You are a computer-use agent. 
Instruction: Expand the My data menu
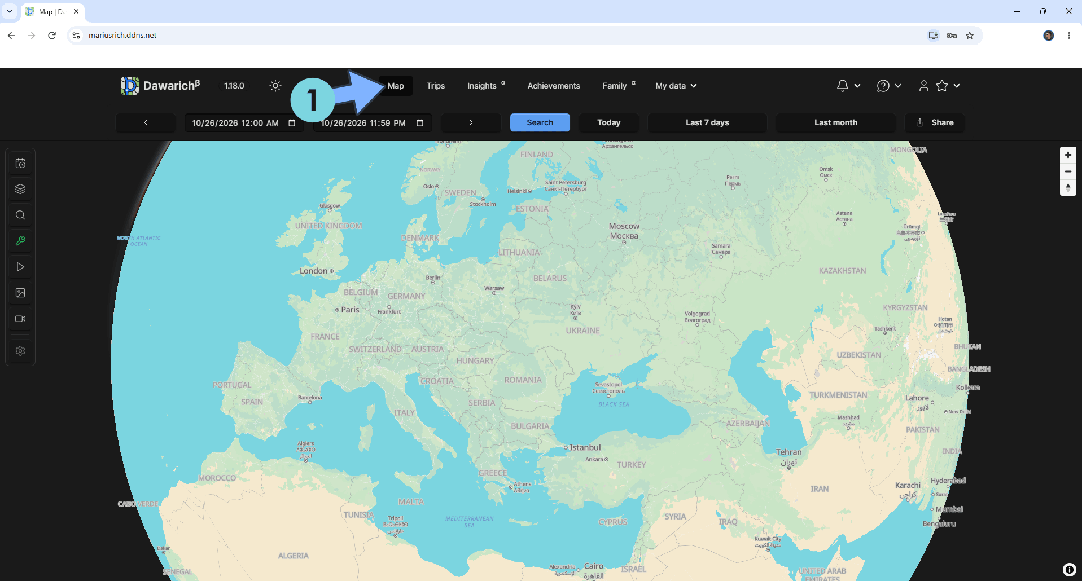676,86
